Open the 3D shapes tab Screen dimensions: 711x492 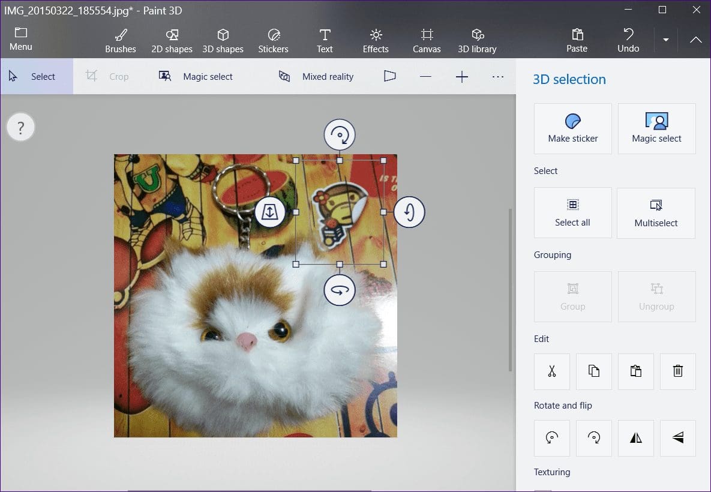[223, 41]
